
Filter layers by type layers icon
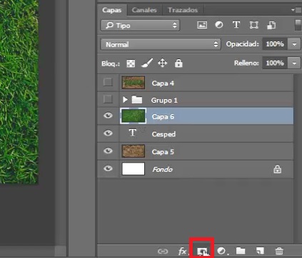tap(236, 25)
